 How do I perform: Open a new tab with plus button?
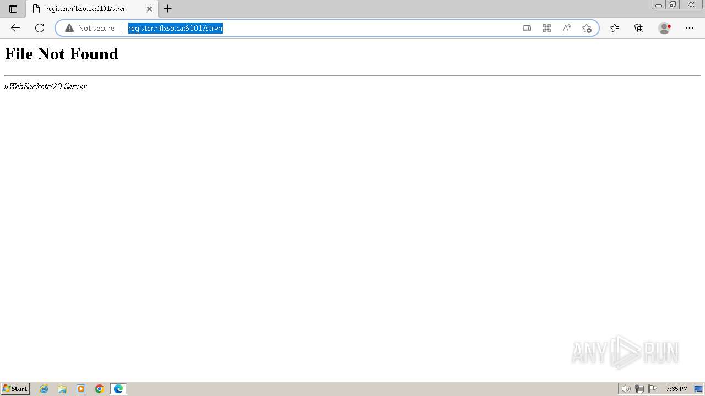coord(168,9)
